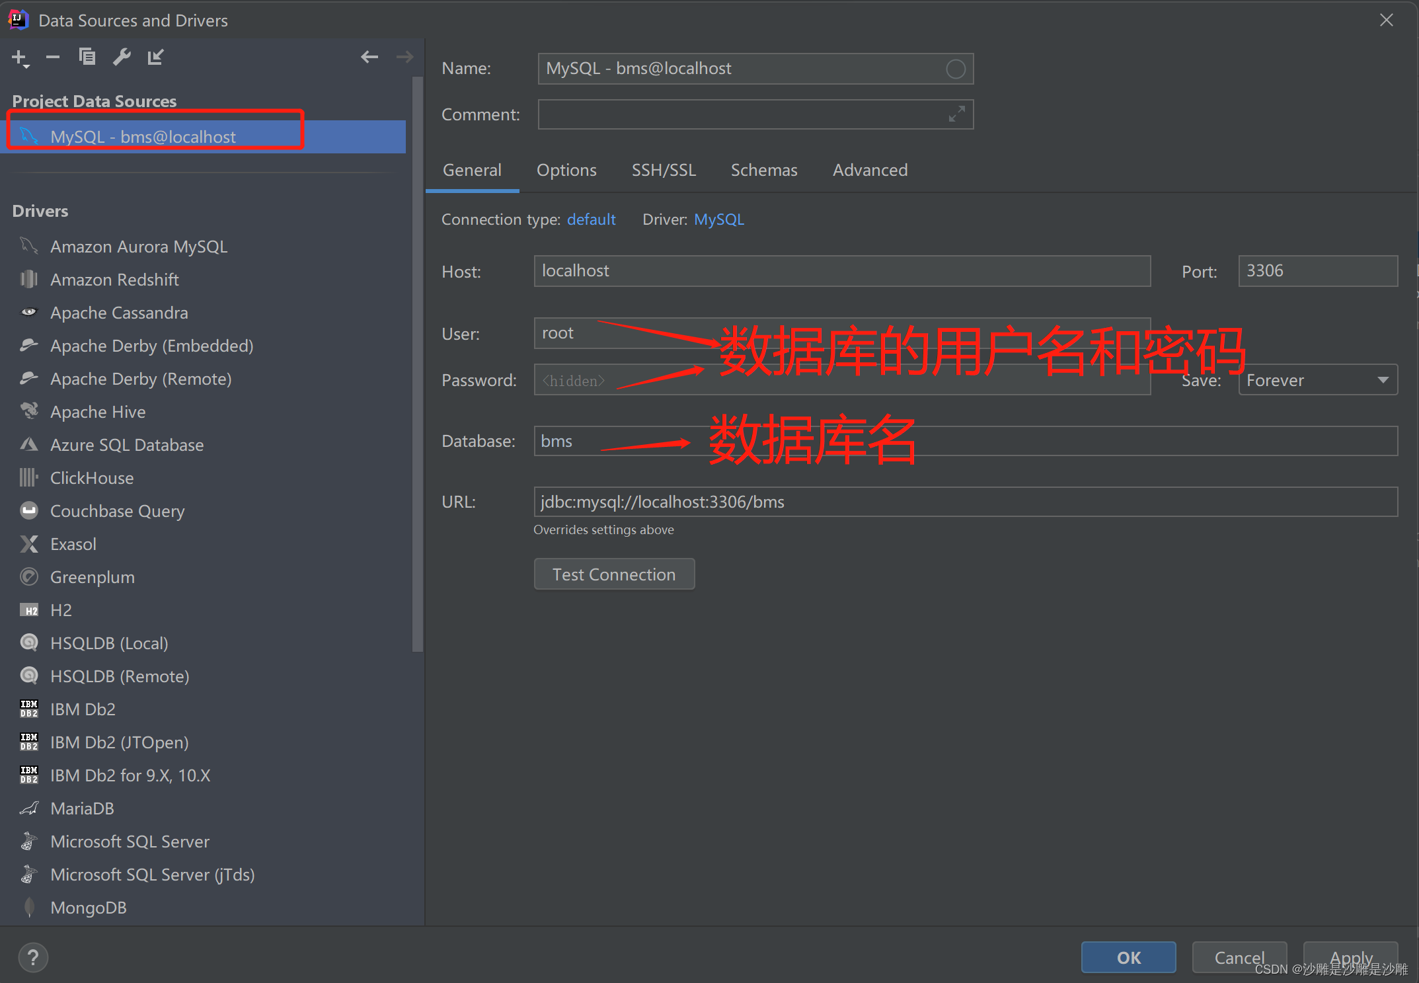
Task: Expand the Comment field editor
Action: click(x=956, y=114)
